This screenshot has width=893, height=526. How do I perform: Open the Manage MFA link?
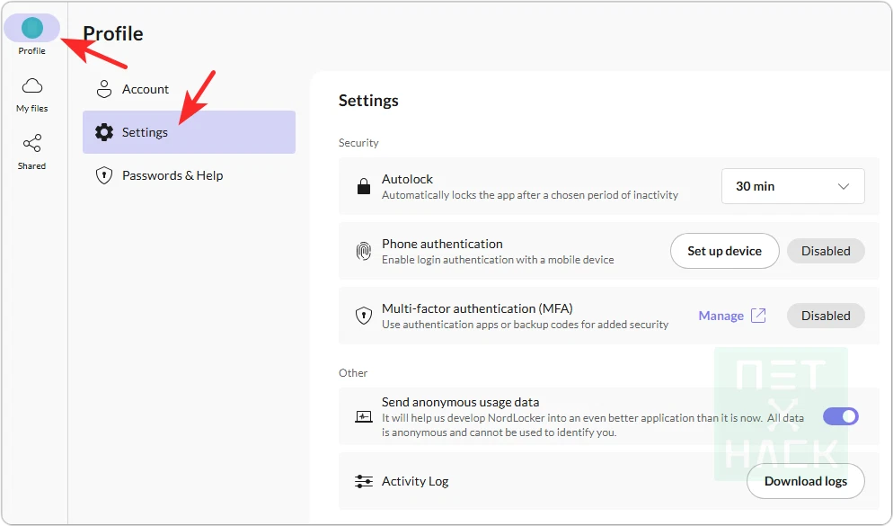point(721,316)
